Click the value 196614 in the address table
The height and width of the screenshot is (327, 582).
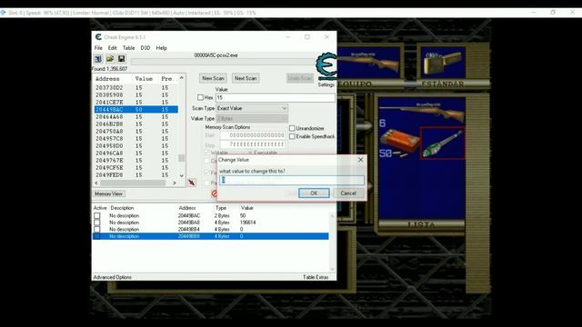click(247, 223)
